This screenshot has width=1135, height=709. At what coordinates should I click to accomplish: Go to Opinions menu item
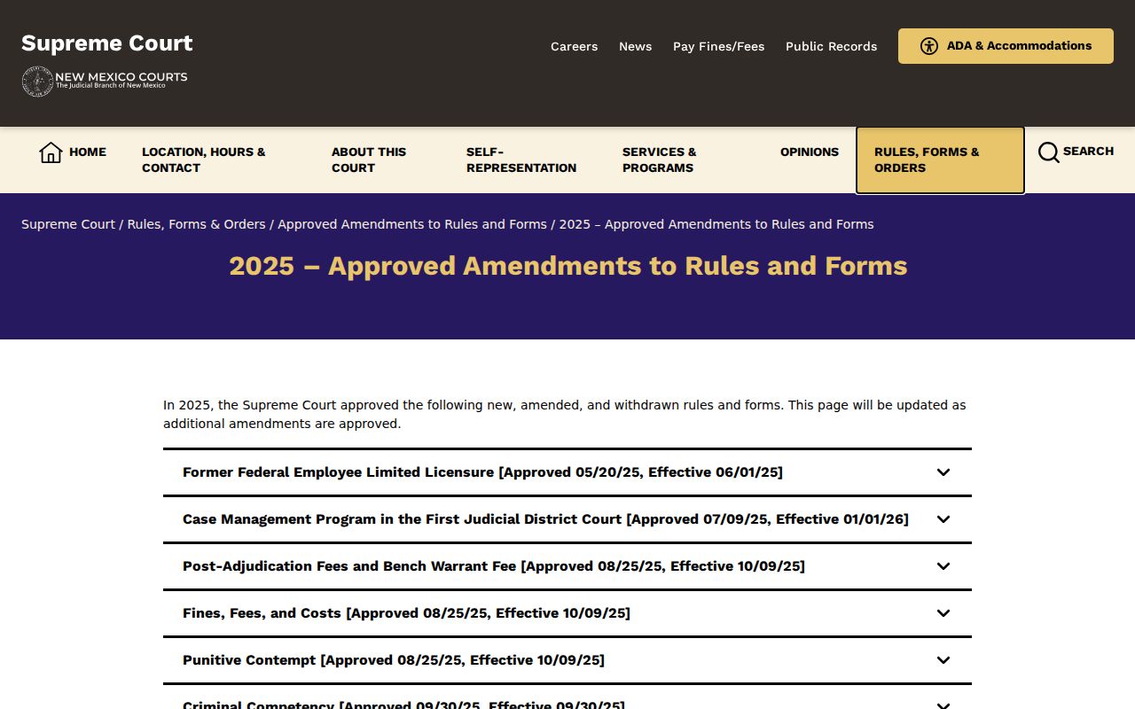tap(810, 152)
